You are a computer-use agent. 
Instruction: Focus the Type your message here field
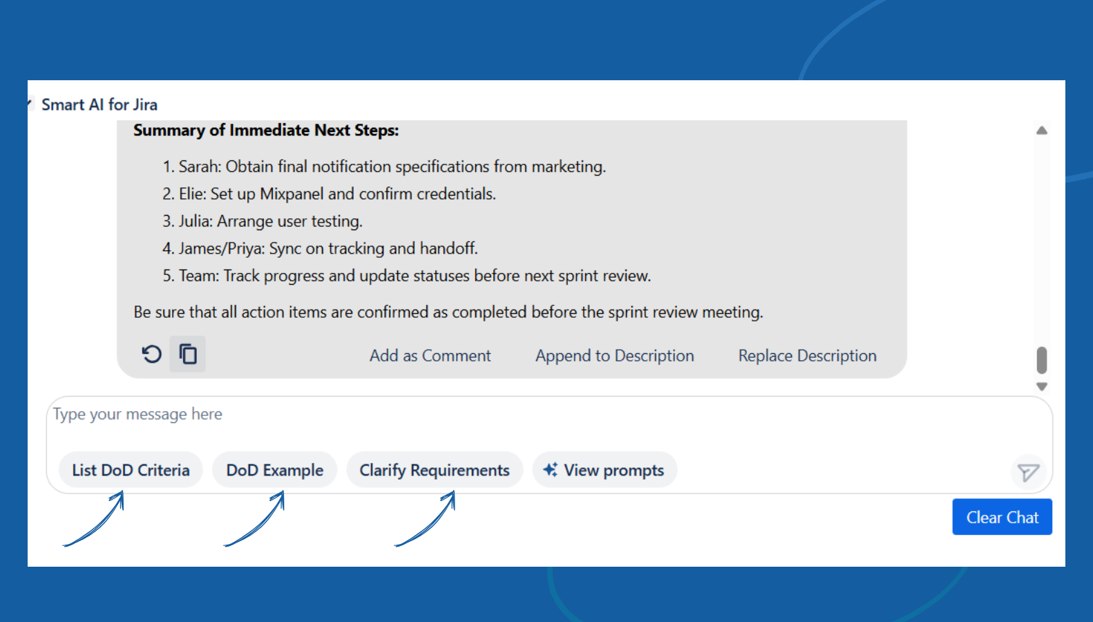click(549, 422)
